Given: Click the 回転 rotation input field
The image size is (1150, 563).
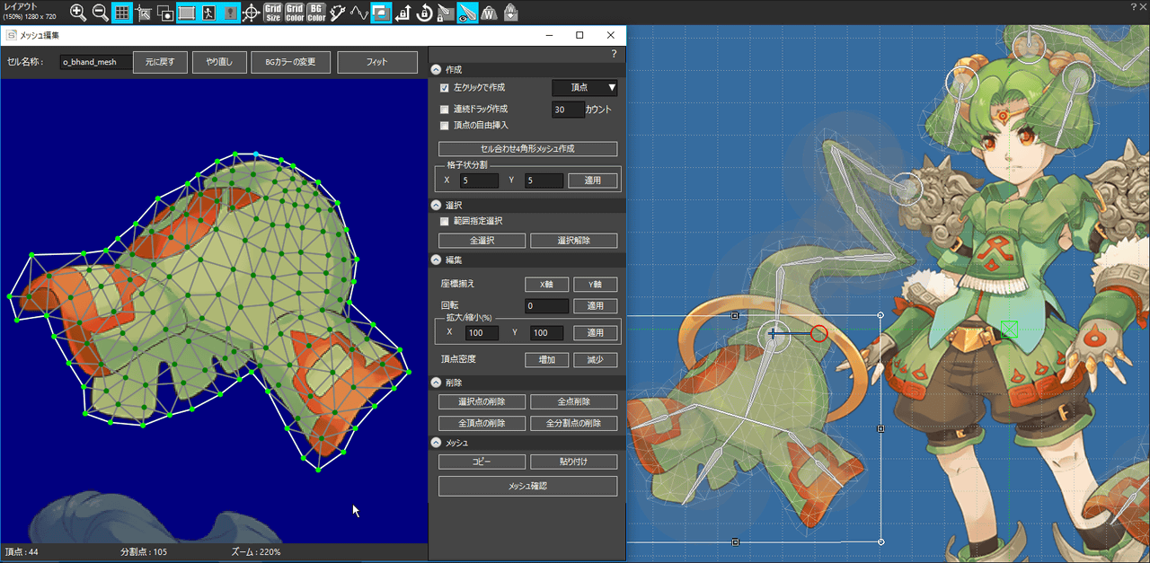Looking at the screenshot, I should pos(546,306).
